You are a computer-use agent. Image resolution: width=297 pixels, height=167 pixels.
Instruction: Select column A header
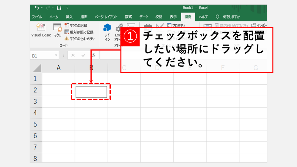coord(58,68)
